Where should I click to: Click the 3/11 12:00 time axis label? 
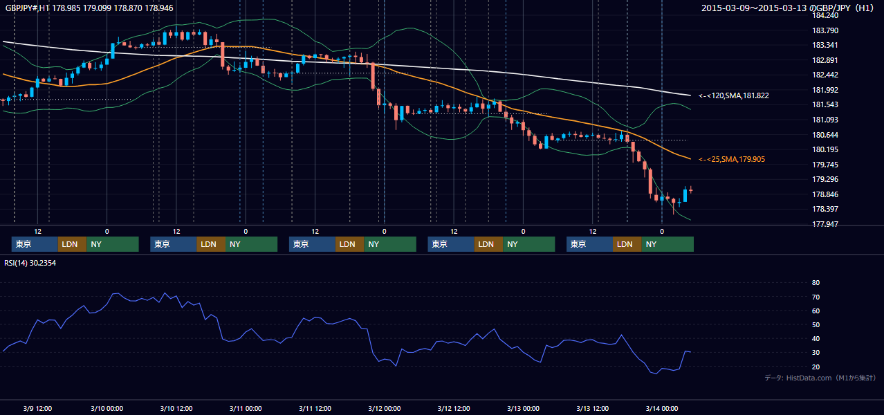[x=315, y=408]
